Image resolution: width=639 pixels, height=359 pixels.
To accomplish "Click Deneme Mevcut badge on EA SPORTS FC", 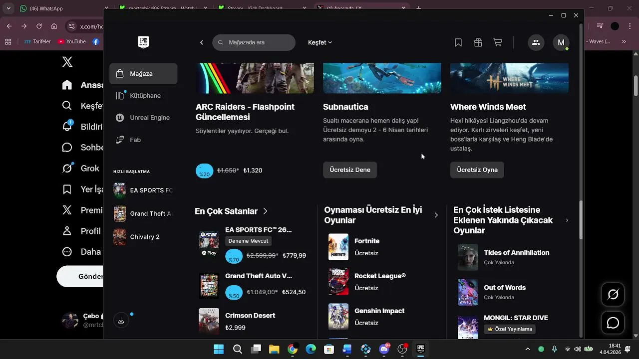I will pyautogui.click(x=248, y=241).
